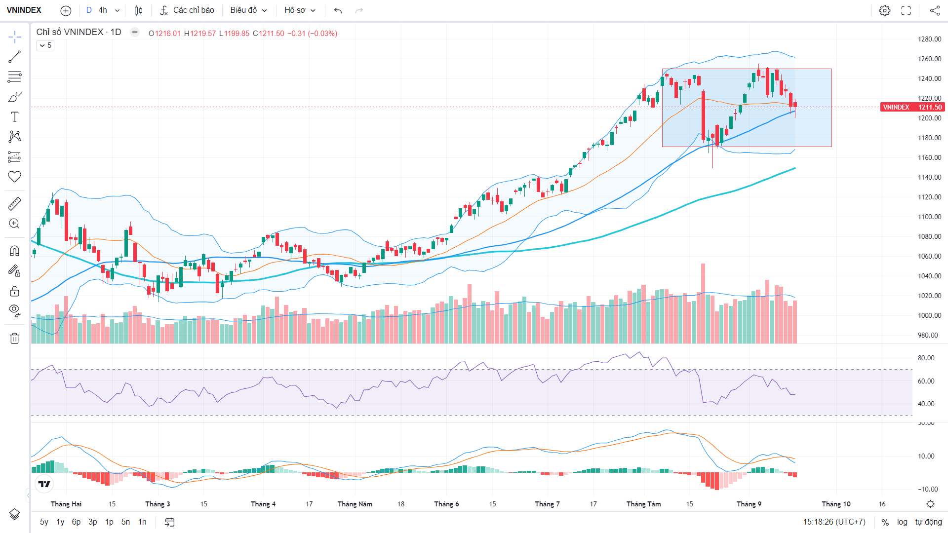This screenshot has width=948, height=533.
Task: Add a symbol to compare
Action: (66, 10)
